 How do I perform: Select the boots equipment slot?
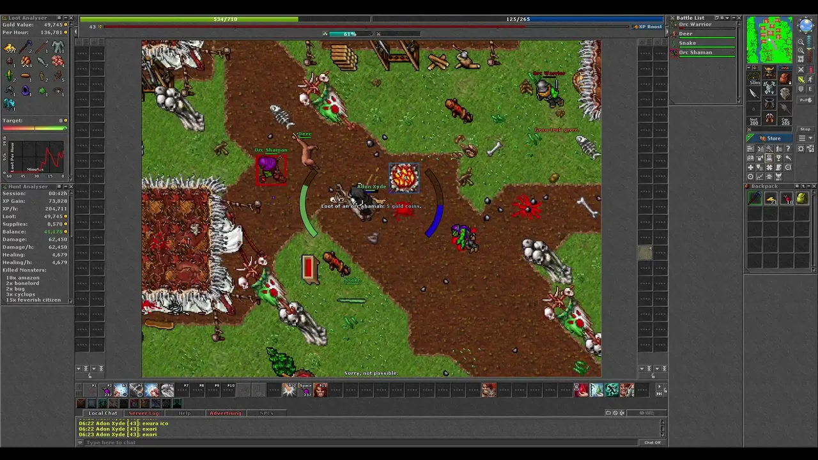(770, 118)
